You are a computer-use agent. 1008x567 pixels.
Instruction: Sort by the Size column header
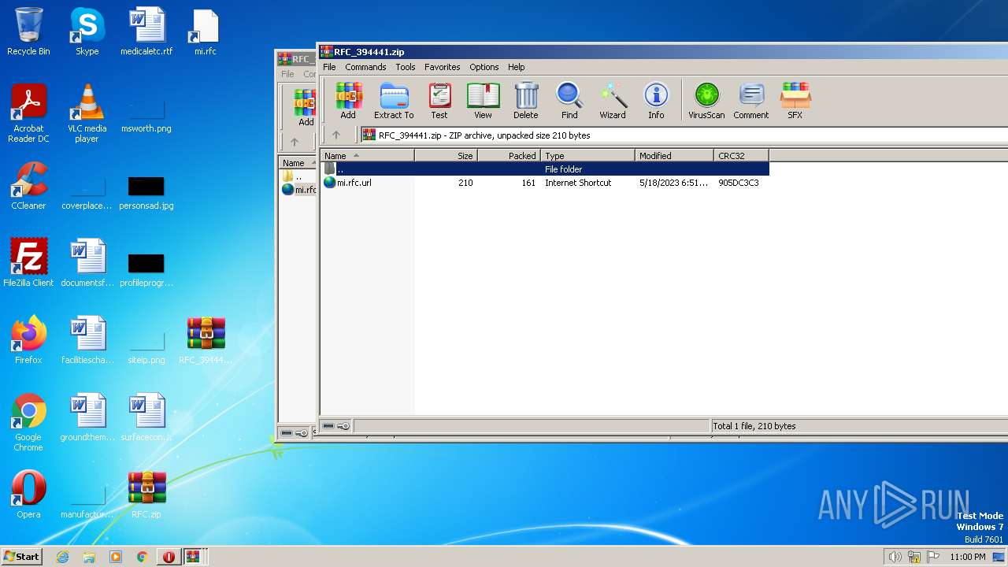tap(446, 156)
